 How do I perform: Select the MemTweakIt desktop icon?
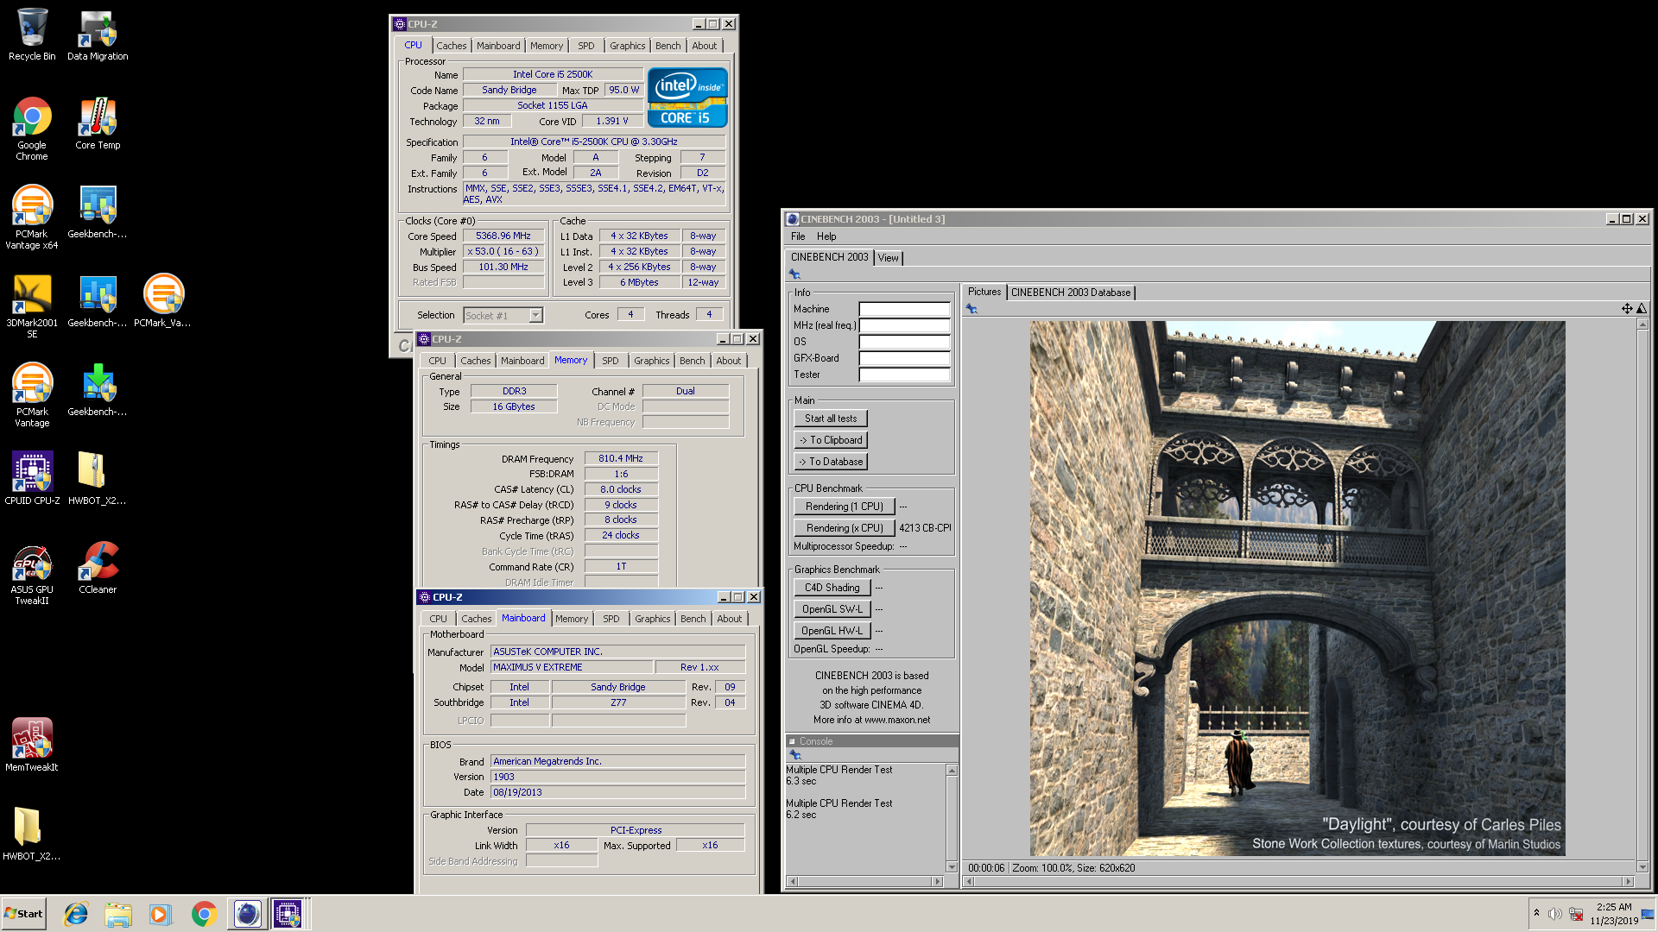pyautogui.click(x=32, y=746)
